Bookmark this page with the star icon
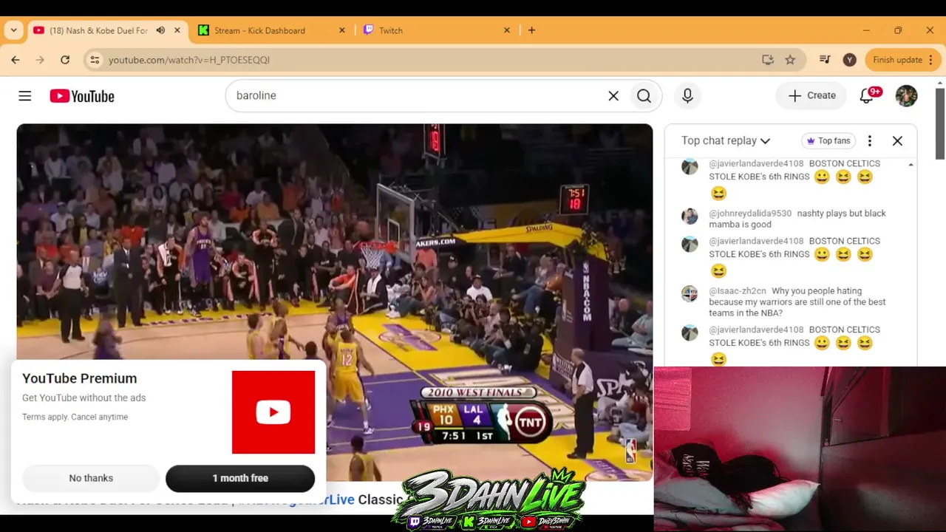 pos(790,60)
